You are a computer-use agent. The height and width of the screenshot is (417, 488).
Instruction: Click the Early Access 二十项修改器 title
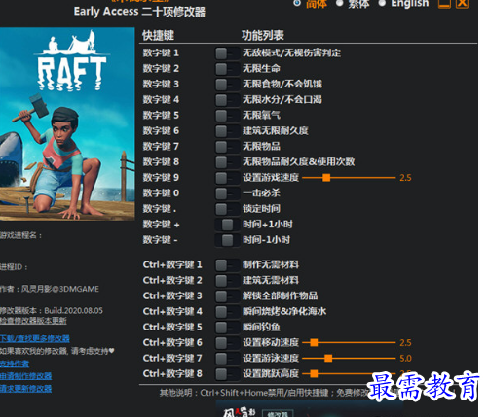pyautogui.click(x=139, y=12)
